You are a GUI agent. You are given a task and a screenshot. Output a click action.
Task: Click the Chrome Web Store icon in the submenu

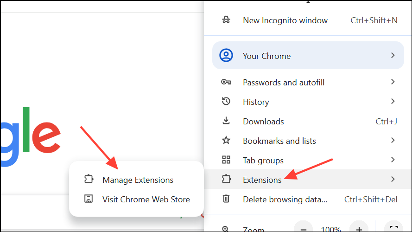pos(89,199)
